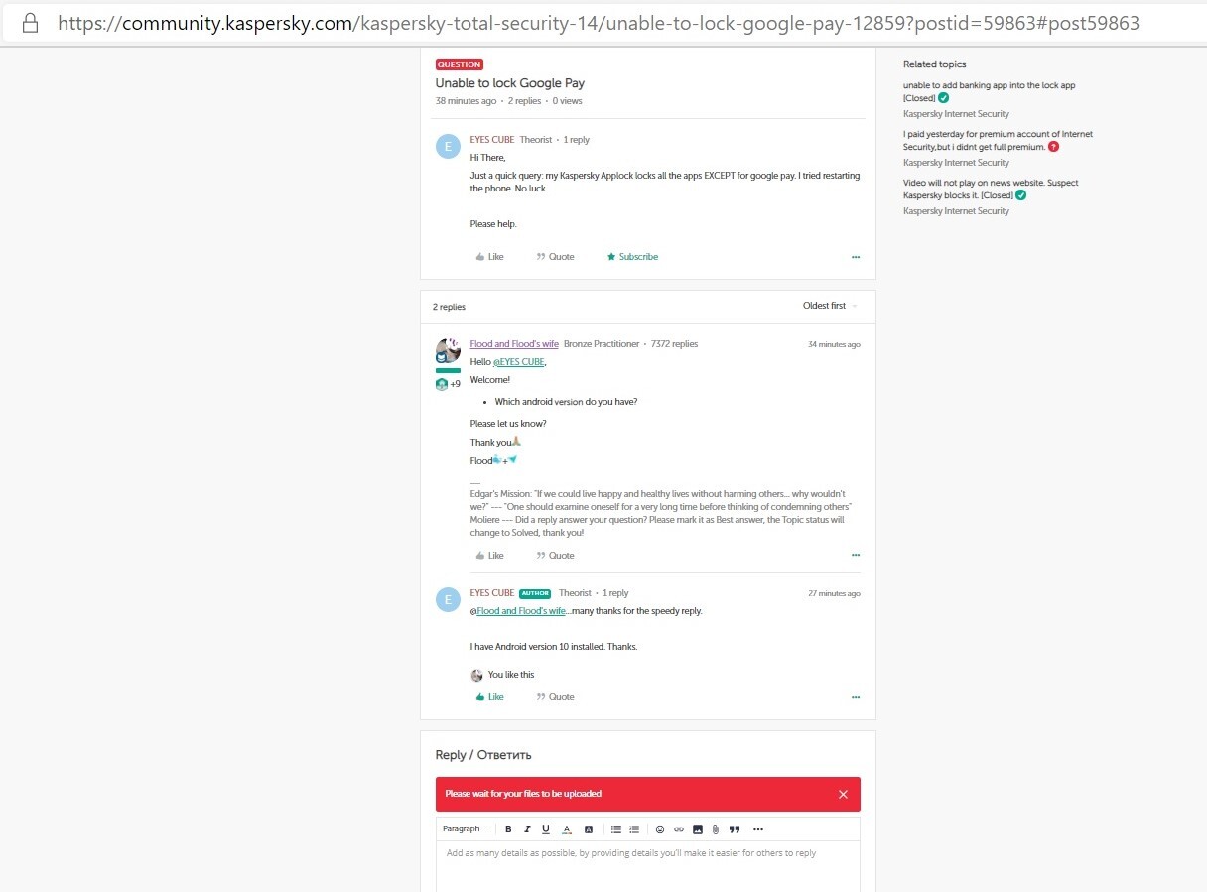
Task: Insert a hyperlink in the reply
Action: [x=679, y=829]
